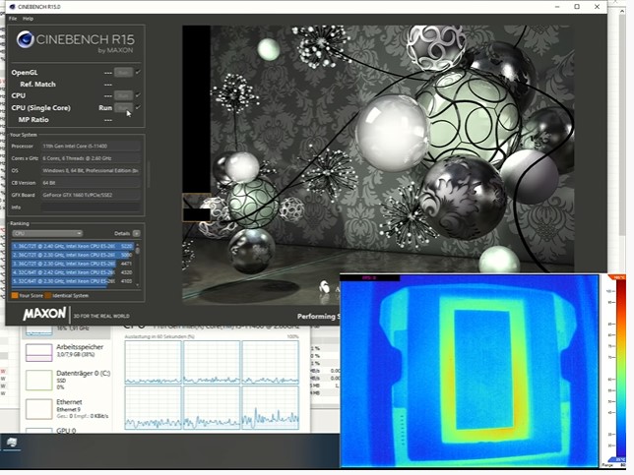Run the CPU (Single Core) benchmark
634x475 pixels.
pyautogui.click(x=123, y=107)
